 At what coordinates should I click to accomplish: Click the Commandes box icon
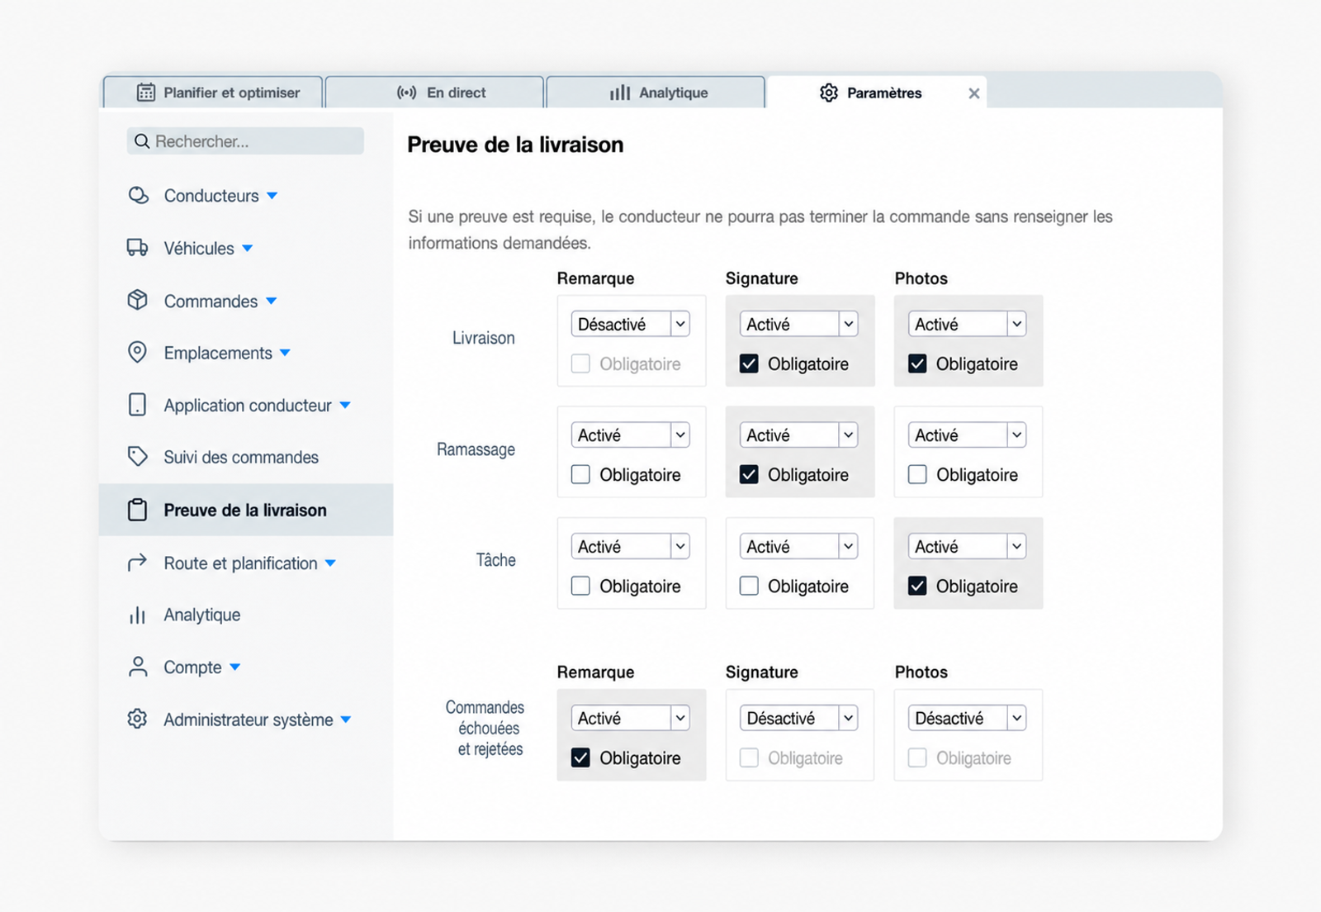(137, 301)
